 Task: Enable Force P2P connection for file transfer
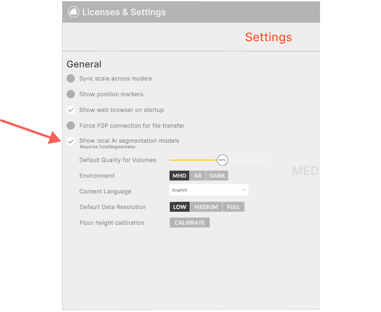click(71, 126)
